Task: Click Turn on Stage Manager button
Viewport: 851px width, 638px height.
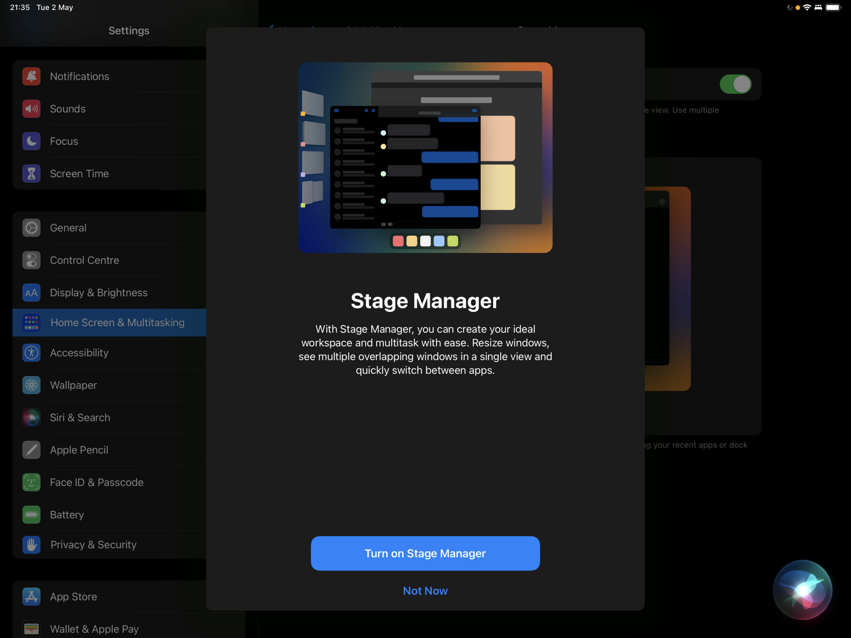Action: pyautogui.click(x=425, y=553)
